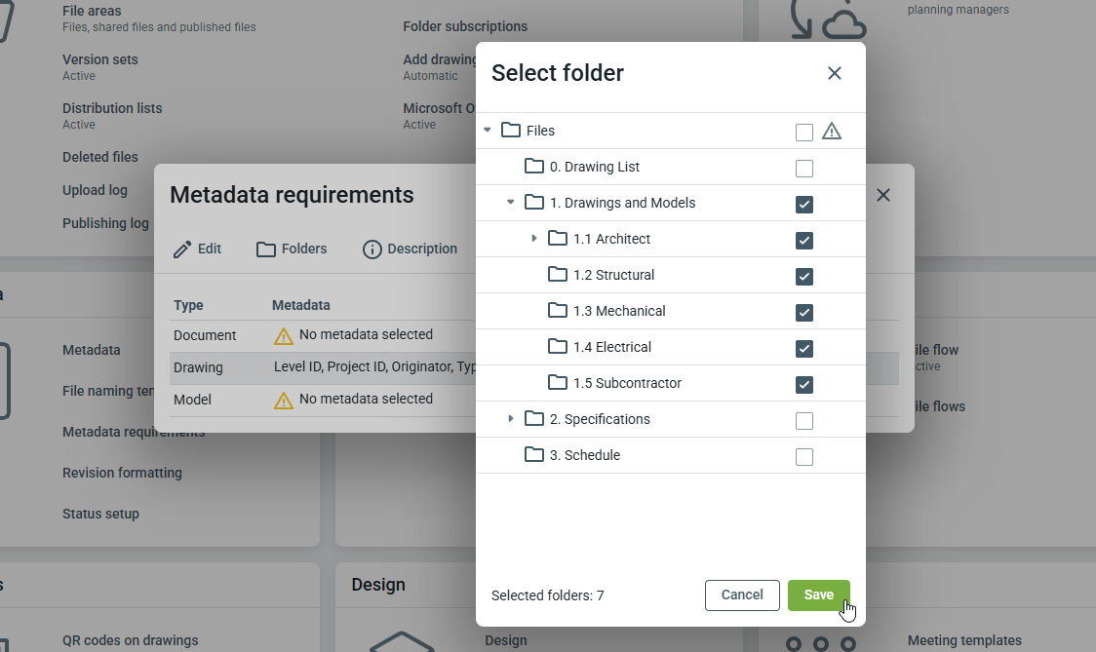Click the 1.2 Structural folder icon
The height and width of the screenshot is (652, 1096).
click(x=558, y=275)
